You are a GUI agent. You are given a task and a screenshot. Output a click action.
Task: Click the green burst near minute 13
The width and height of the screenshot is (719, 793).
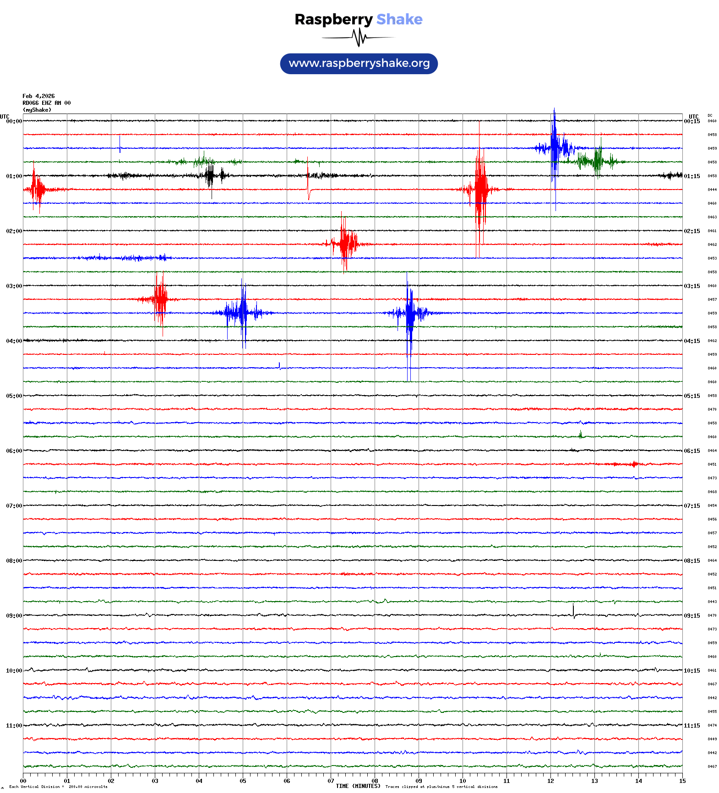point(597,161)
